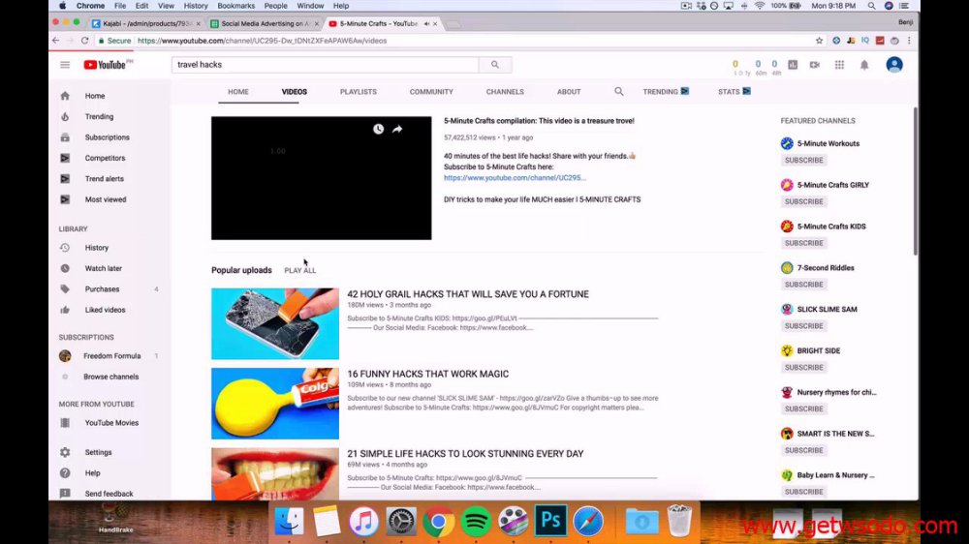Open the notifications bell
969x544 pixels.
coord(864,65)
